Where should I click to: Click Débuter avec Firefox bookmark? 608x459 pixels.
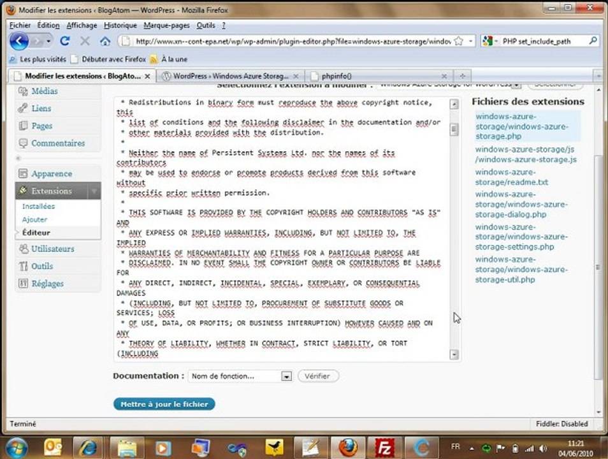(109, 59)
